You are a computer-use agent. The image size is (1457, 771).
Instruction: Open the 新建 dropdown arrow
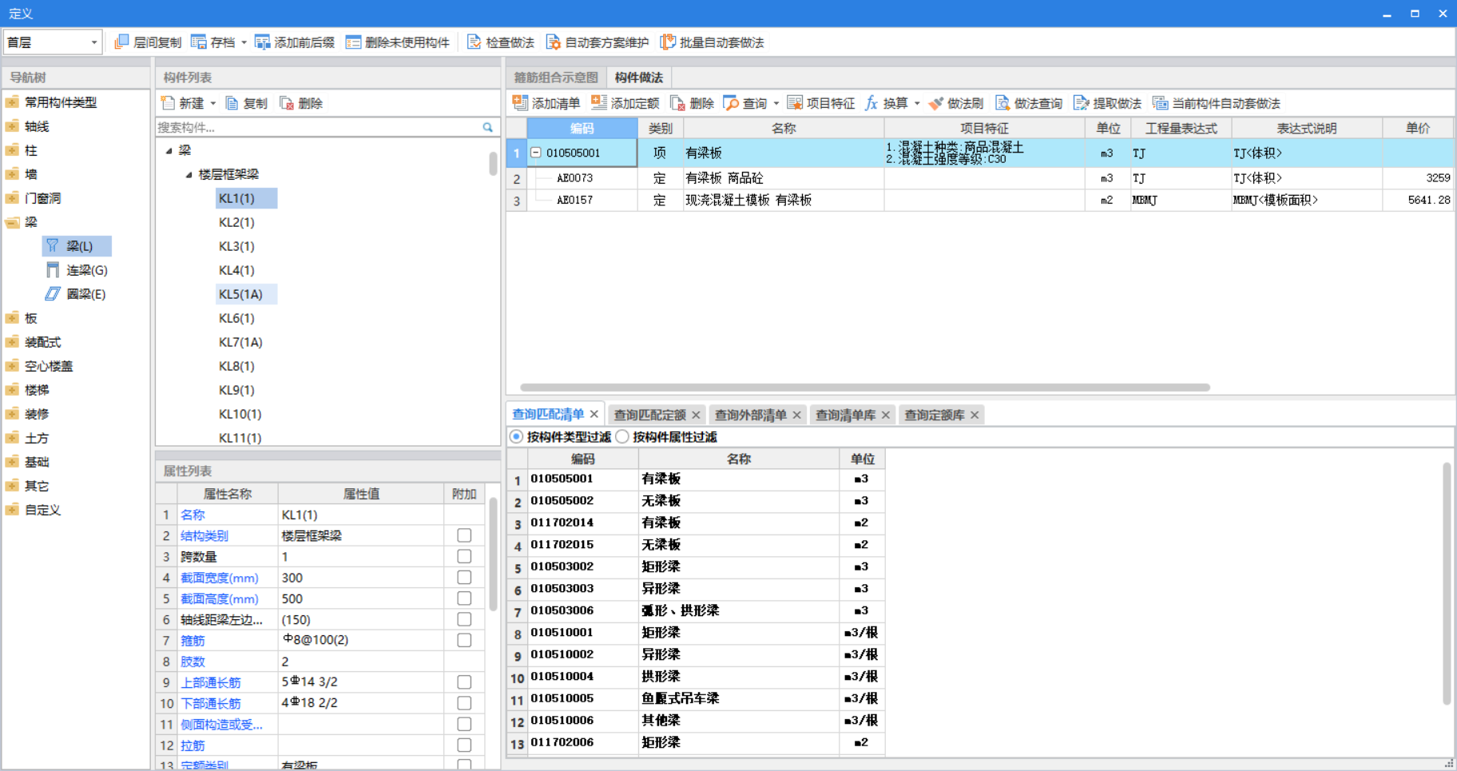(x=213, y=103)
